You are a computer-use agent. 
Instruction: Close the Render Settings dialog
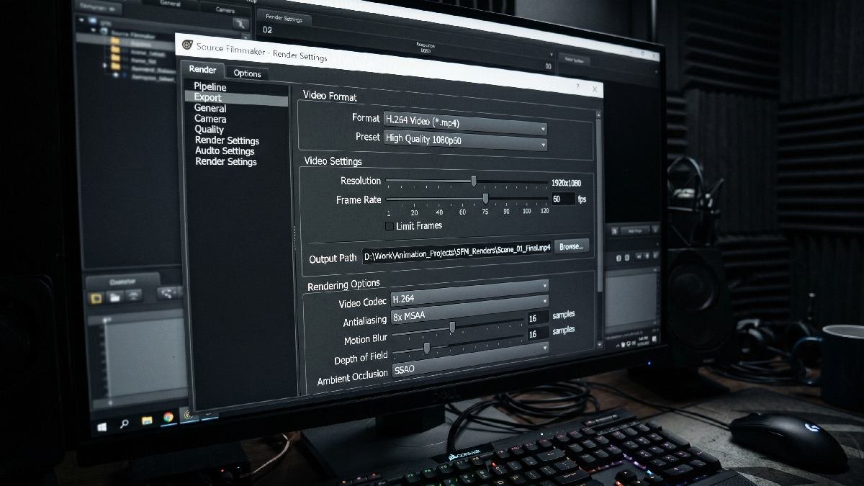594,88
